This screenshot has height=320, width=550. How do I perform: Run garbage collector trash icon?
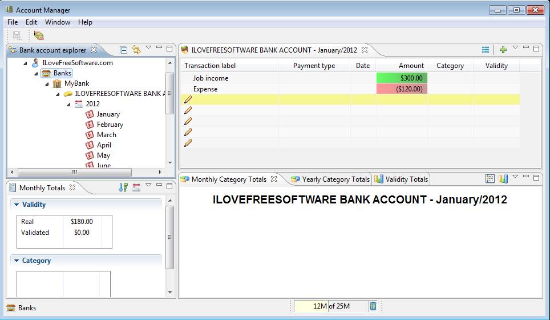pos(373,306)
